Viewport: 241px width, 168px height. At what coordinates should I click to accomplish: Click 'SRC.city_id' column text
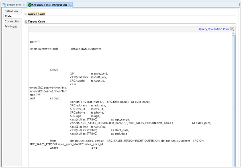pyautogui.click(x=78, y=109)
